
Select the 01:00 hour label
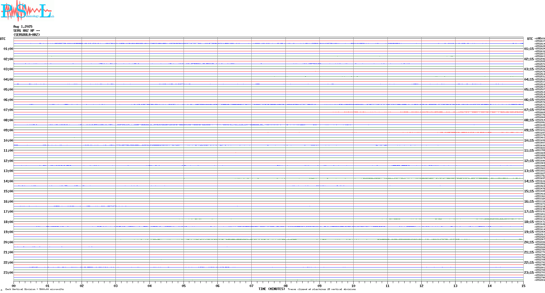[8, 49]
